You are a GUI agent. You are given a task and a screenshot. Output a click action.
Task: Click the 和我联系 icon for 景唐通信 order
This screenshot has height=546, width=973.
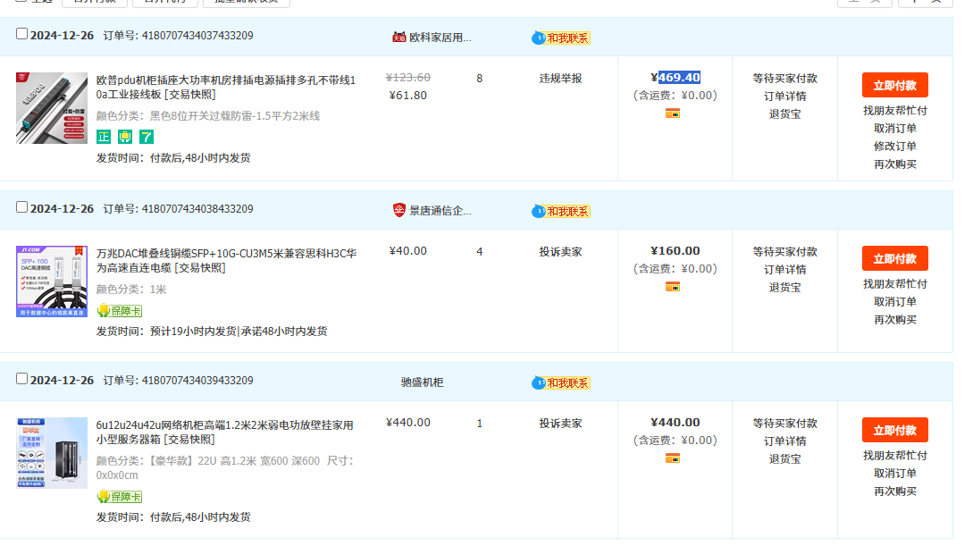pyautogui.click(x=562, y=211)
